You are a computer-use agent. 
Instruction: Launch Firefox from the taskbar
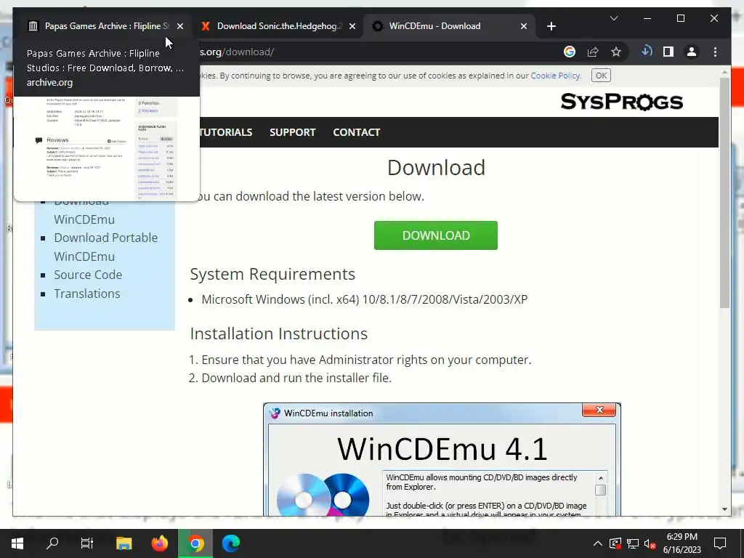pyautogui.click(x=159, y=543)
